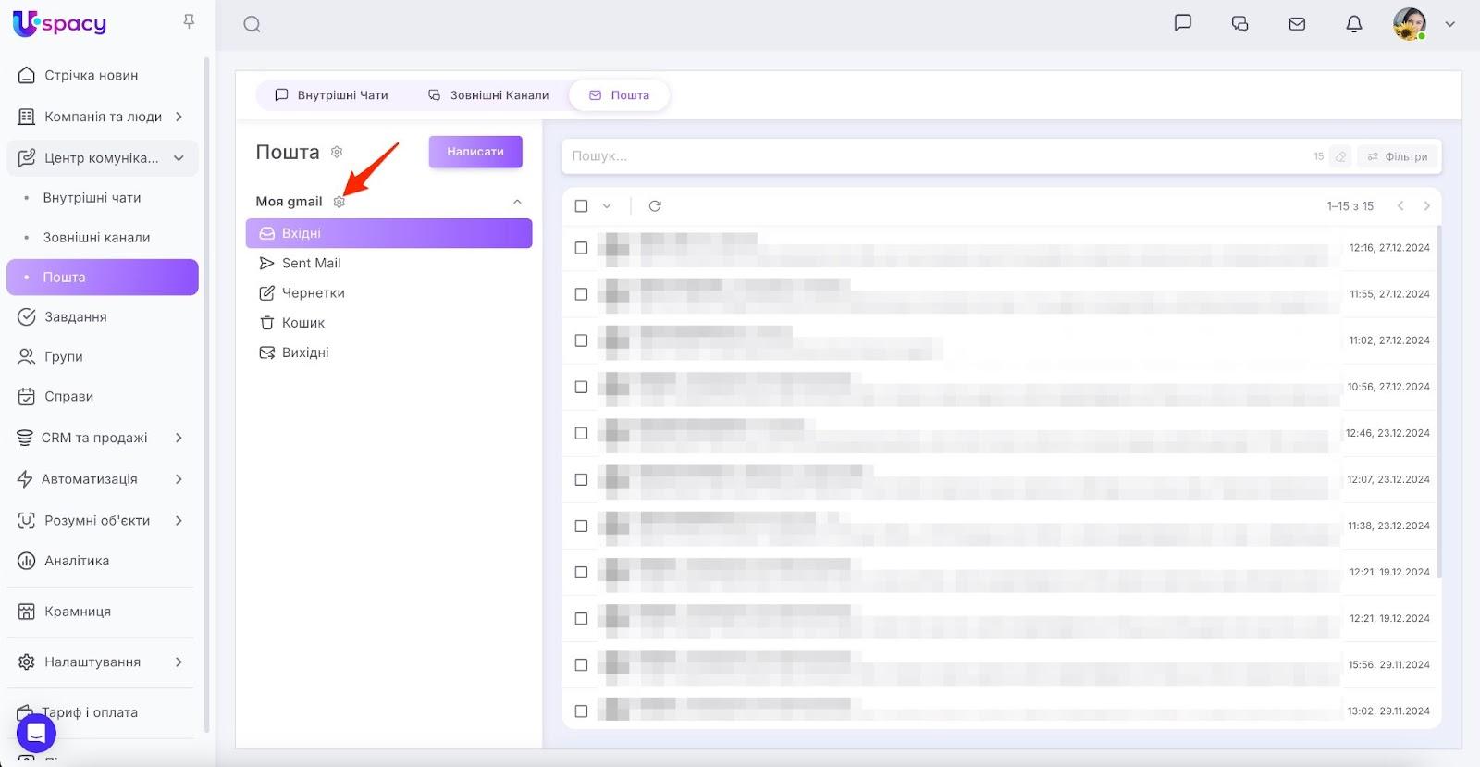Expand the profile menu chevron

pos(1449,25)
